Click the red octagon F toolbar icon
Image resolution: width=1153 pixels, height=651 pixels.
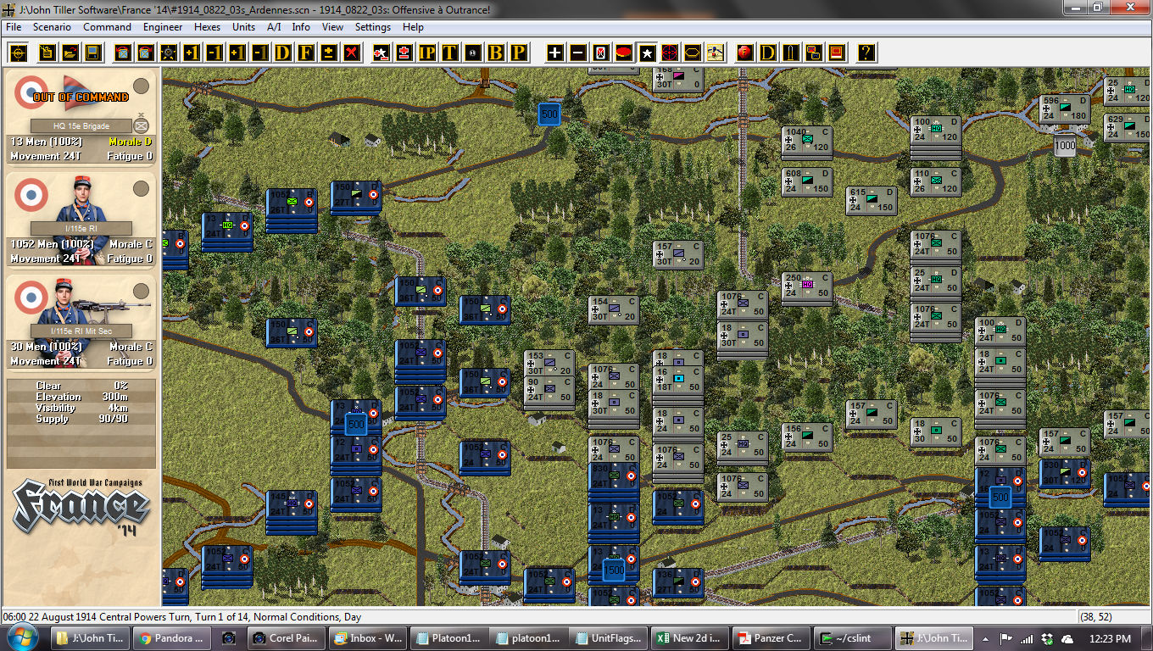(745, 53)
